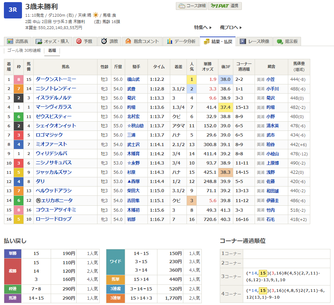Screen dimensions: 334x305
Task: Open 厩舎コメント stable comment tab
Action: (x=142, y=41)
